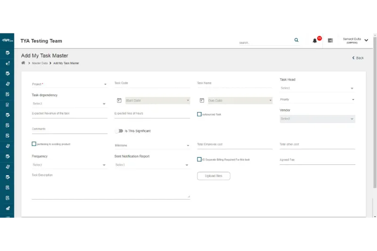Open the list menu icon beside the bell
The image size is (377, 251).
click(330, 40)
